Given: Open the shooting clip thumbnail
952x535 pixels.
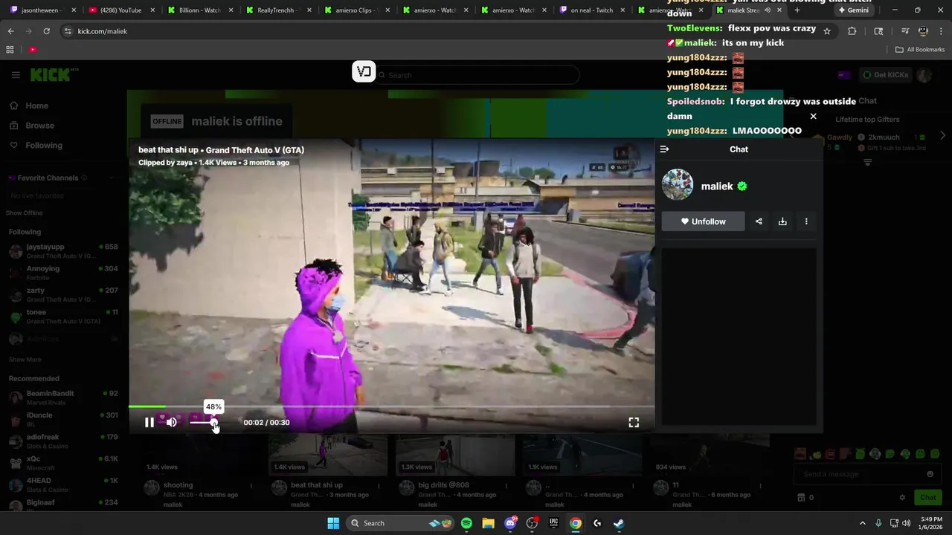Looking at the screenshot, I should [x=201, y=455].
